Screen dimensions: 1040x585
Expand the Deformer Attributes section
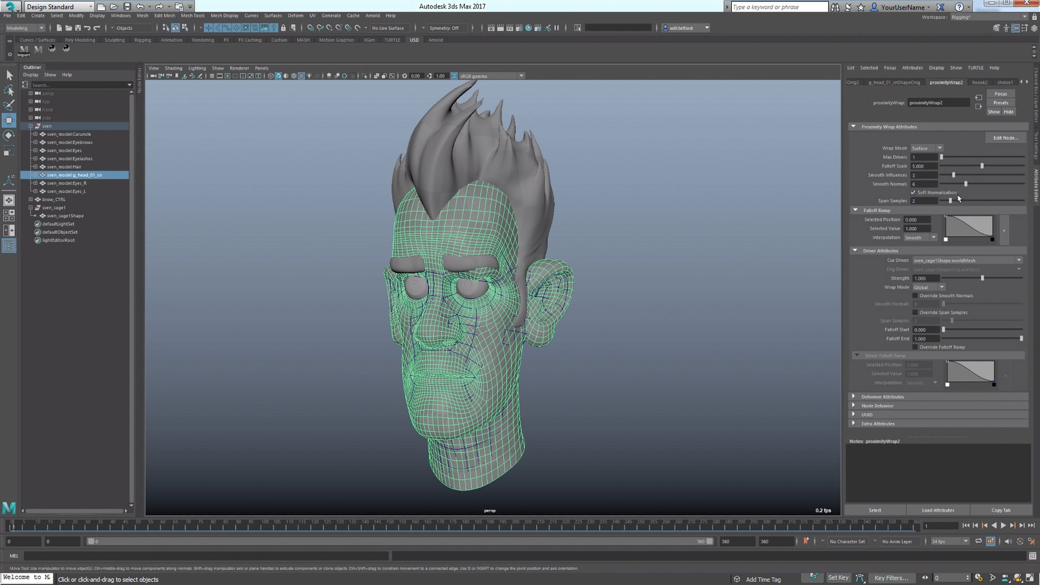(x=882, y=396)
